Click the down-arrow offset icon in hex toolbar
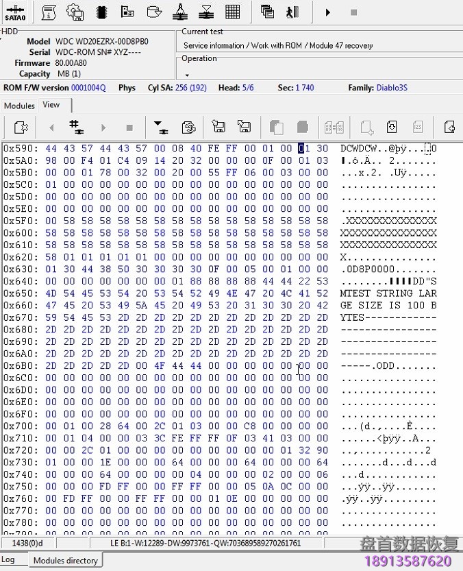The image size is (463, 571). coord(160,127)
